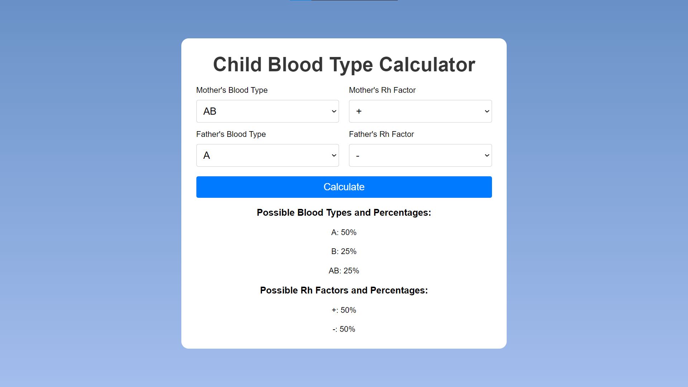
Task: Open the Mother's Blood Type dropdown
Action: (267, 111)
